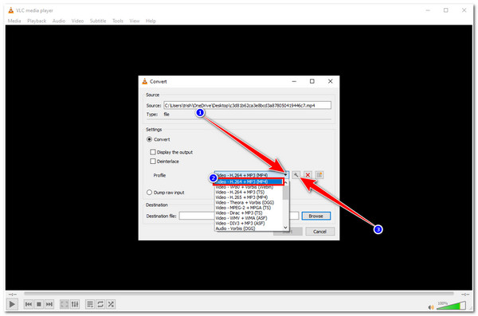The height and width of the screenshot is (316, 478).
Task: Choose Video - H.265 + MP3 (MP4) profile
Action: click(x=241, y=197)
